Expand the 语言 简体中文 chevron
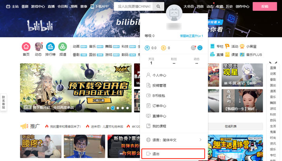This screenshot has height=161, width=282. click(200, 140)
